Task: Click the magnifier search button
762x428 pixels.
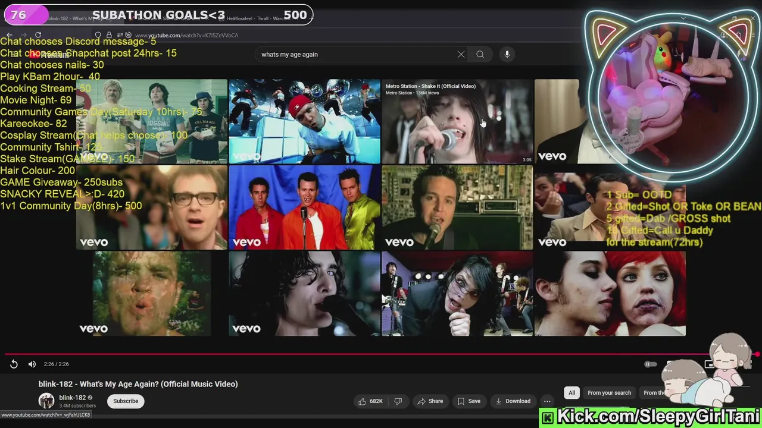Action: (480, 54)
